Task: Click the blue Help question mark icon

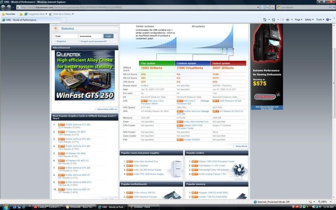Action: point(327,19)
